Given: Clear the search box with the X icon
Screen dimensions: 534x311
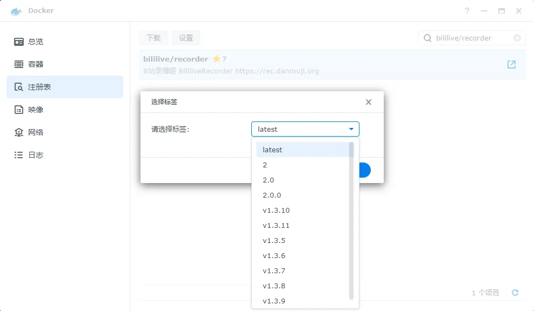Looking at the screenshot, I should 517,38.
